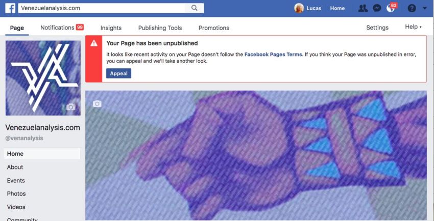Expand the account dropdown arrow
434x221 pixels.
click(425, 8)
